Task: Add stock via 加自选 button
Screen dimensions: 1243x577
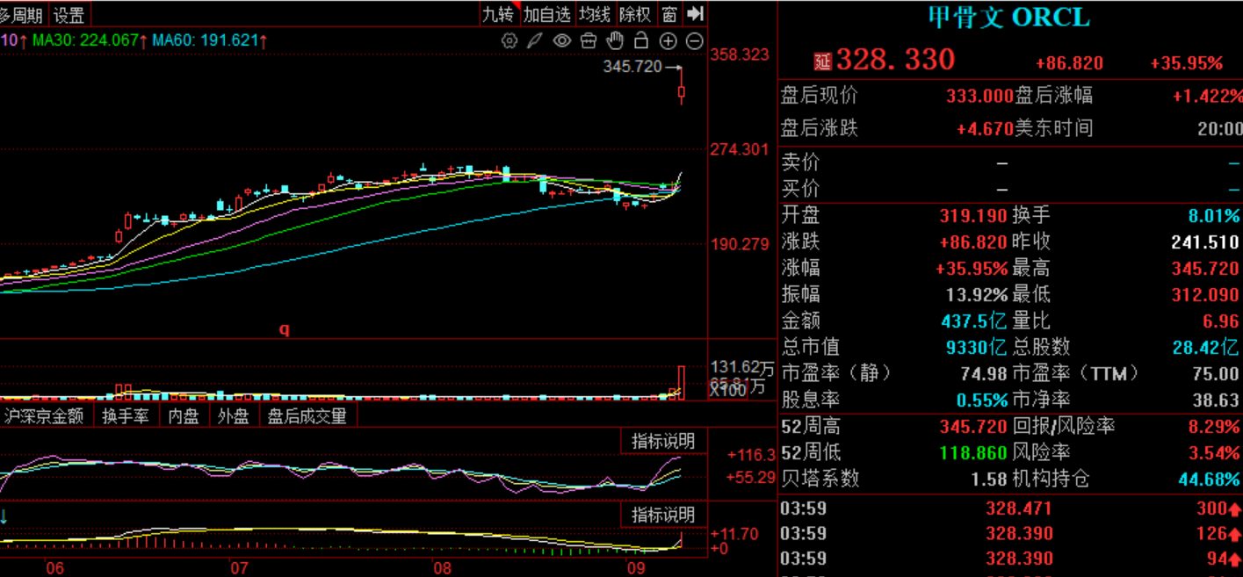Action: pyautogui.click(x=546, y=13)
